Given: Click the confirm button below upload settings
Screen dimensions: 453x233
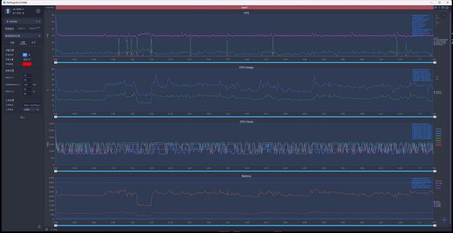Looking at the screenshot, I should coord(23,117).
